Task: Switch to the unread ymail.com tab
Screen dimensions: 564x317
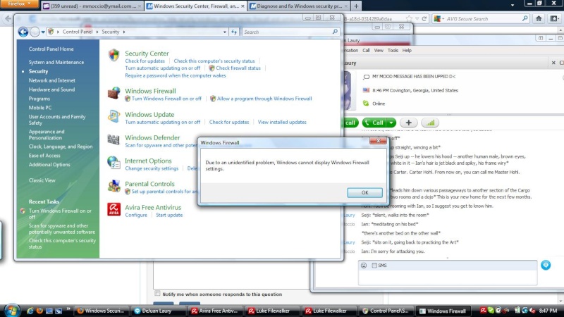Action: click(x=92, y=6)
